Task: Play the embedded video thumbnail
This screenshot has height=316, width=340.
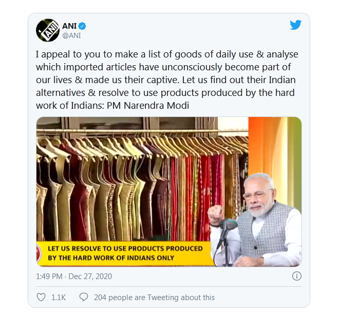Action: pyautogui.click(x=168, y=191)
